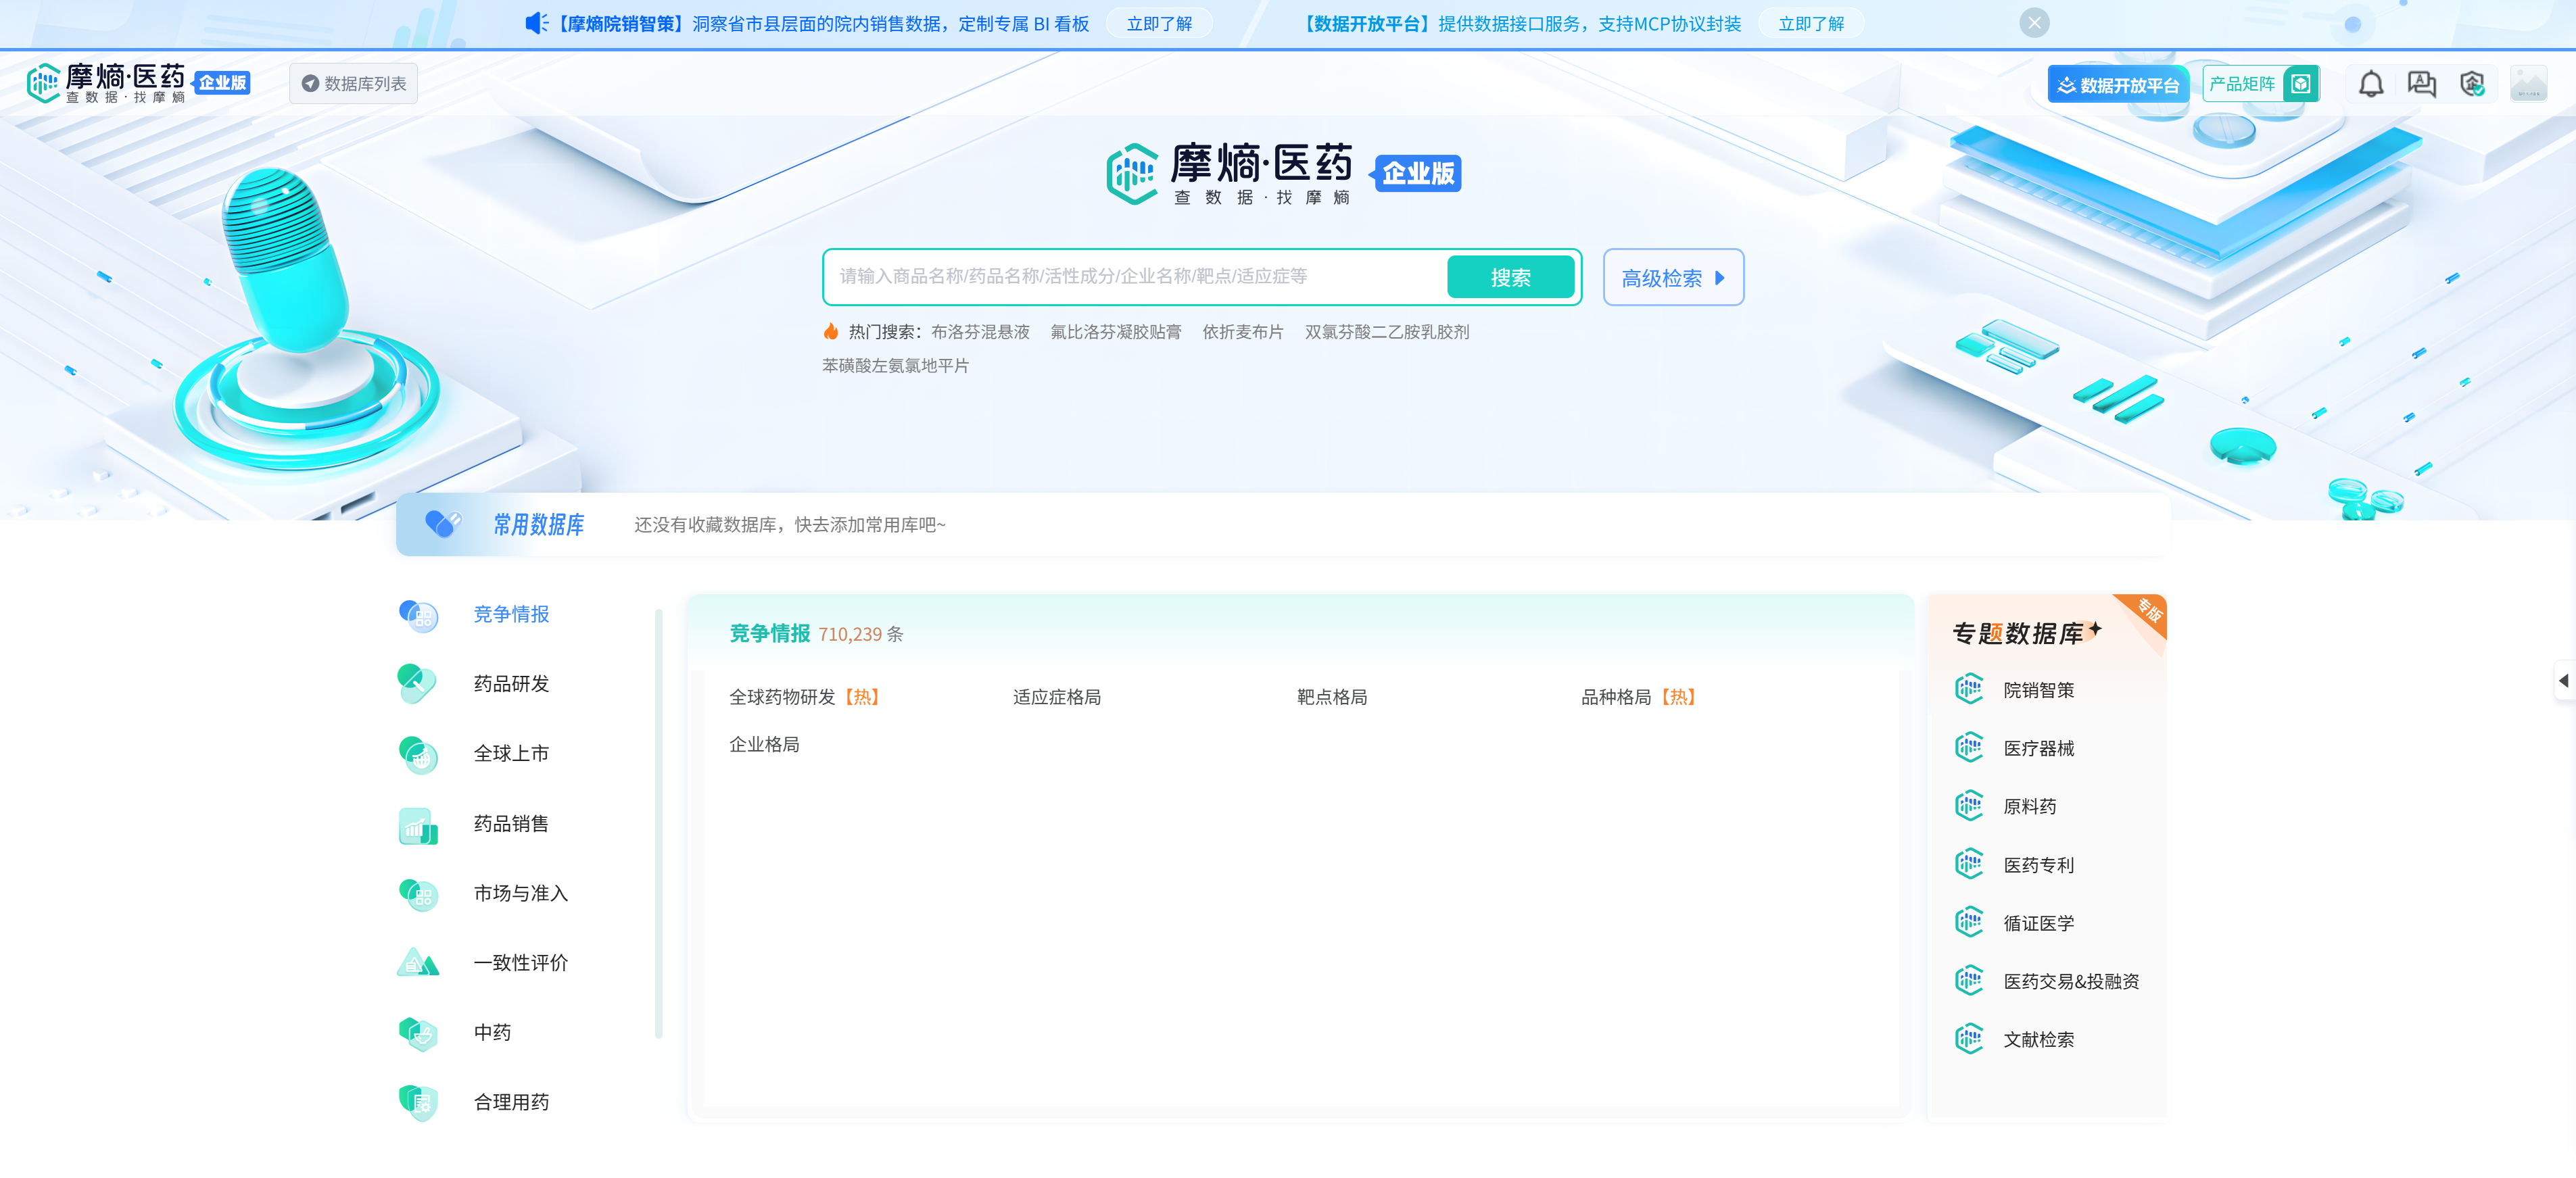This screenshot has width=2576, height=1178.
Task: Open 医药交易&投融资 special database
Action: click(2071, 982)
